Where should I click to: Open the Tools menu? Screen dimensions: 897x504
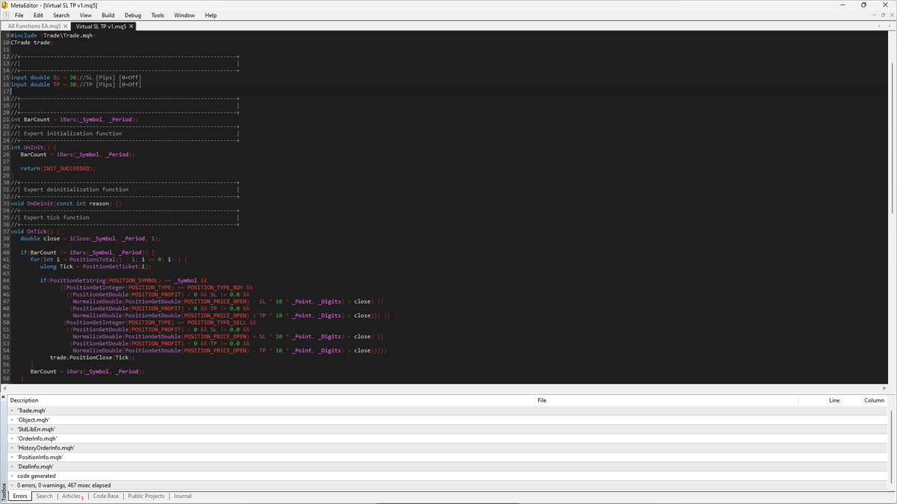(x=158, y=15)
